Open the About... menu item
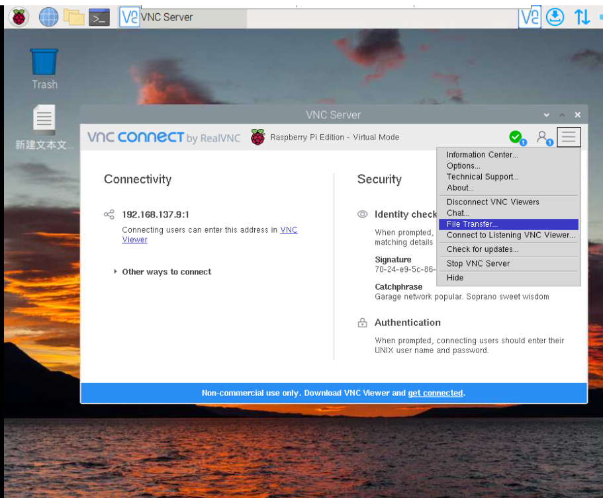The height and width of the screenshot is (498, 603). tap(508, 188)
